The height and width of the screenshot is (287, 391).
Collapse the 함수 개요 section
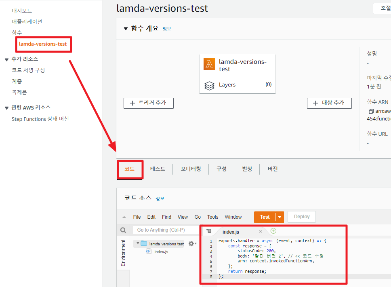pos(126,29)
